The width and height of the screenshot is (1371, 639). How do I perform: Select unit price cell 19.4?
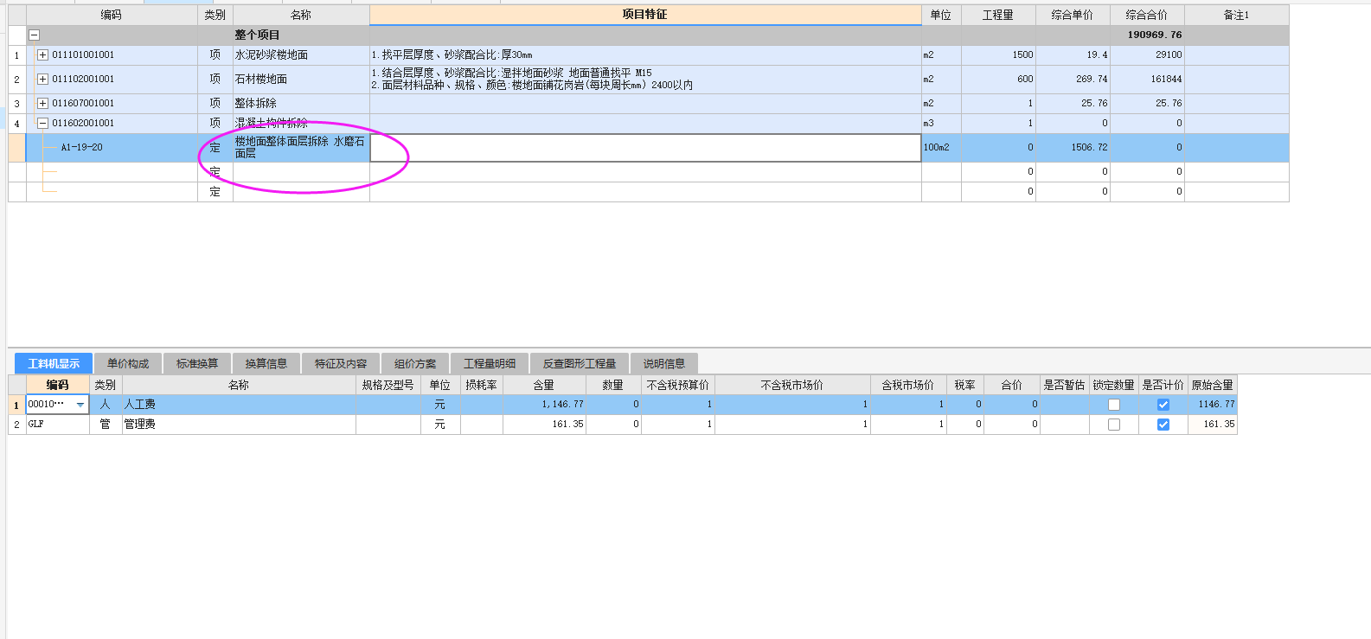click(x=1073, y=54)
